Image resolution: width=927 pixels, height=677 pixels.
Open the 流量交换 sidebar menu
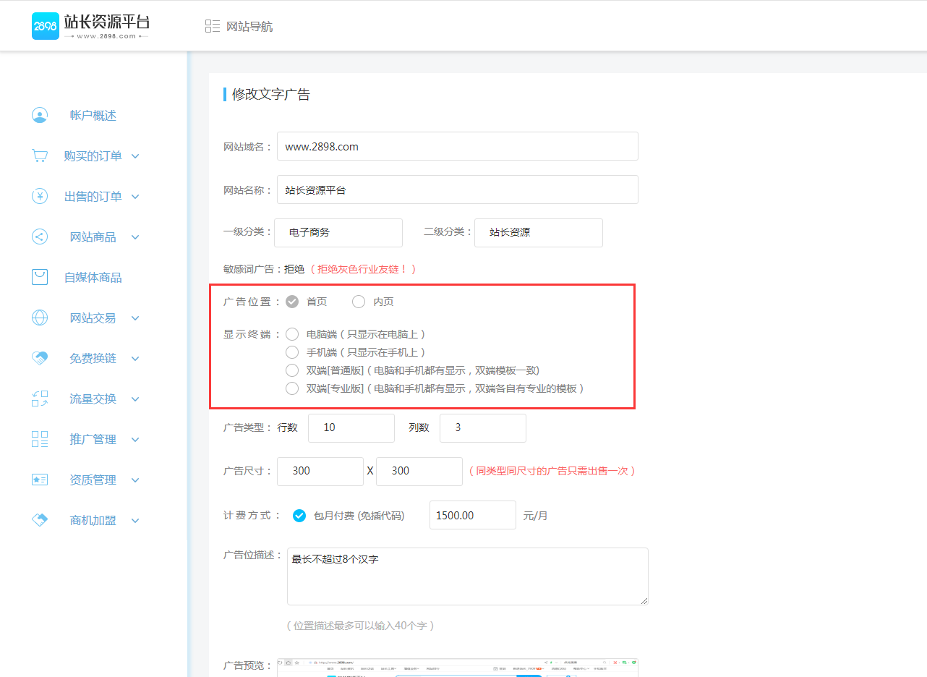tap(93, 399)
